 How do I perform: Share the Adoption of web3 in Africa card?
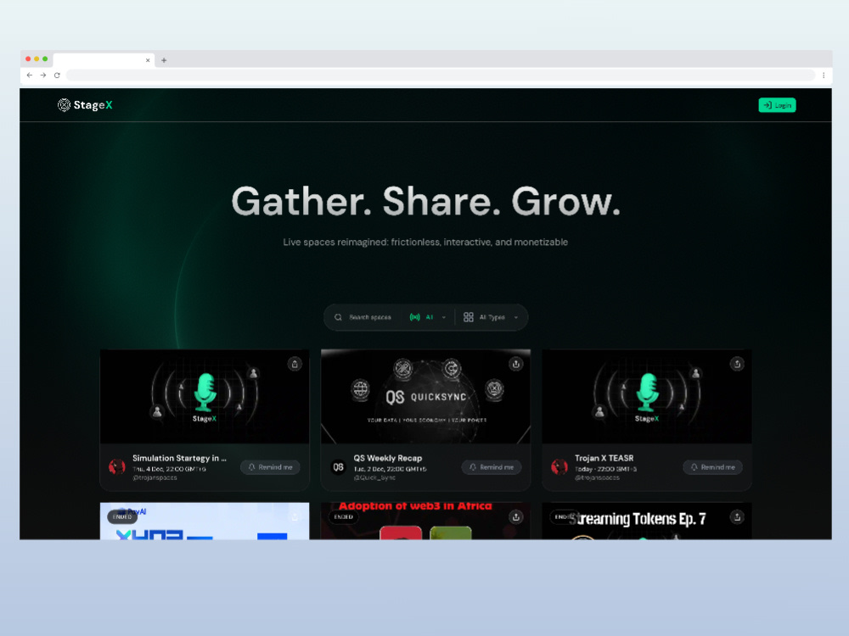(x=516, y=517)
